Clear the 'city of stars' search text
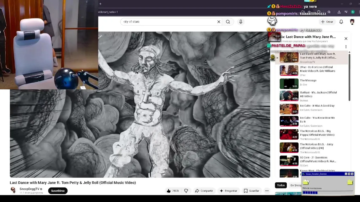360x202 pixels. [x=219, y=22]
